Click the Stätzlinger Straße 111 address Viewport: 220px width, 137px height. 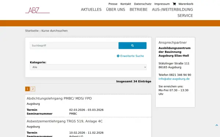coord(174,64)
